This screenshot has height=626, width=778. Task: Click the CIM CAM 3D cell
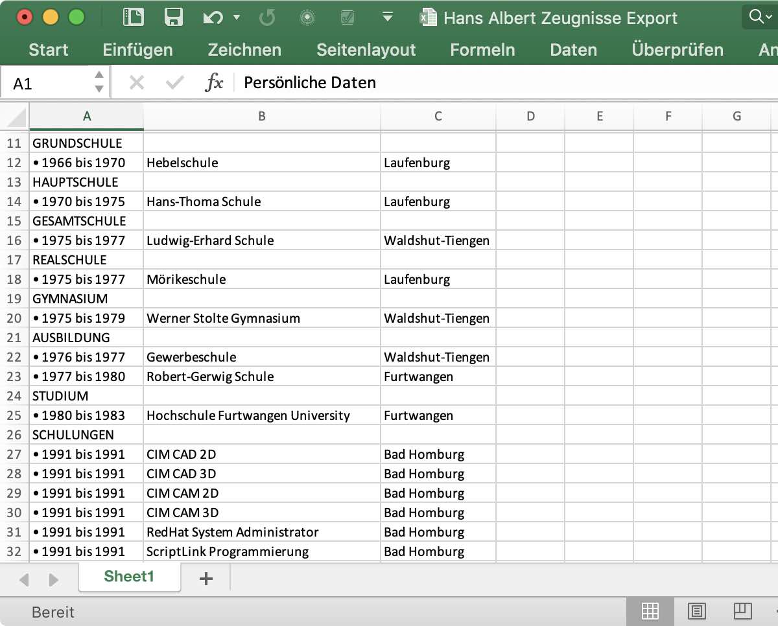pyautogui.click(x=262, y=513)
